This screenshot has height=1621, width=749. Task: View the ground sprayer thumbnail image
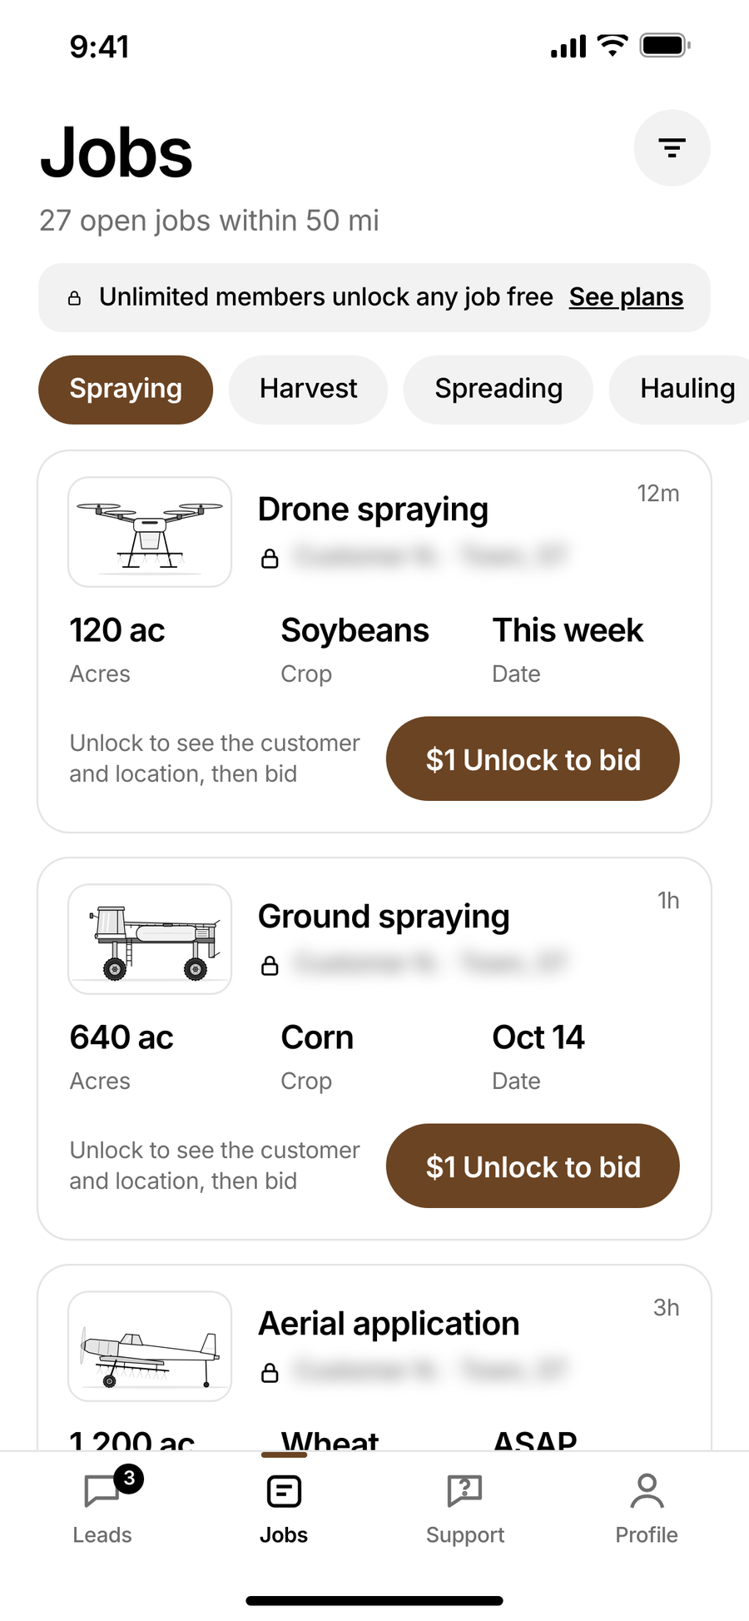coord(150,939)
